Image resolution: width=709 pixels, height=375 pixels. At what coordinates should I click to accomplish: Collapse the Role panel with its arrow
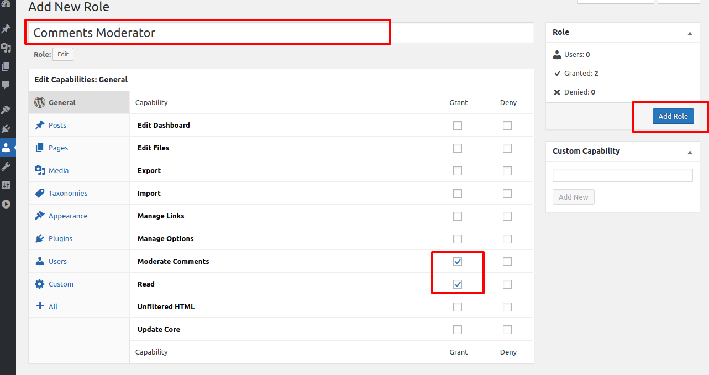(689, 33)
